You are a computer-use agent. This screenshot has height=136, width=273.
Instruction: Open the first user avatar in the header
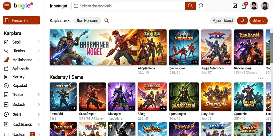click(254, 6)
